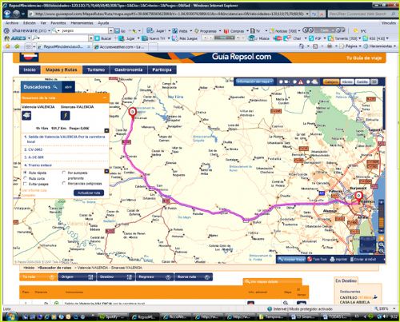Click the IE home icon in command bar
The height and width of the screenshot is (322, 400).
coord(302,46)
